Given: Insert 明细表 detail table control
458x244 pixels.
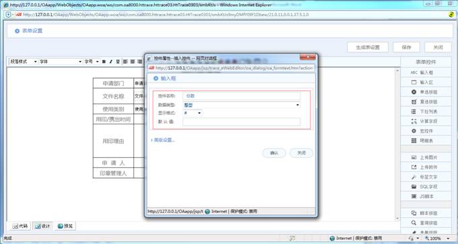Looking at the screenshot, I should pyautogui.click(x=426, y=140).
